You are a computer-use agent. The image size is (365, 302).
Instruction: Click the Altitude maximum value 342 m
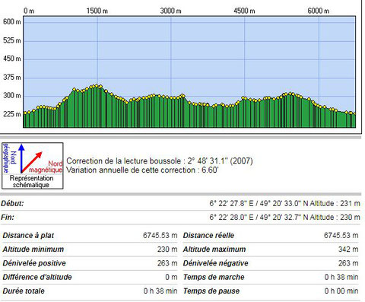coord(348,250)
